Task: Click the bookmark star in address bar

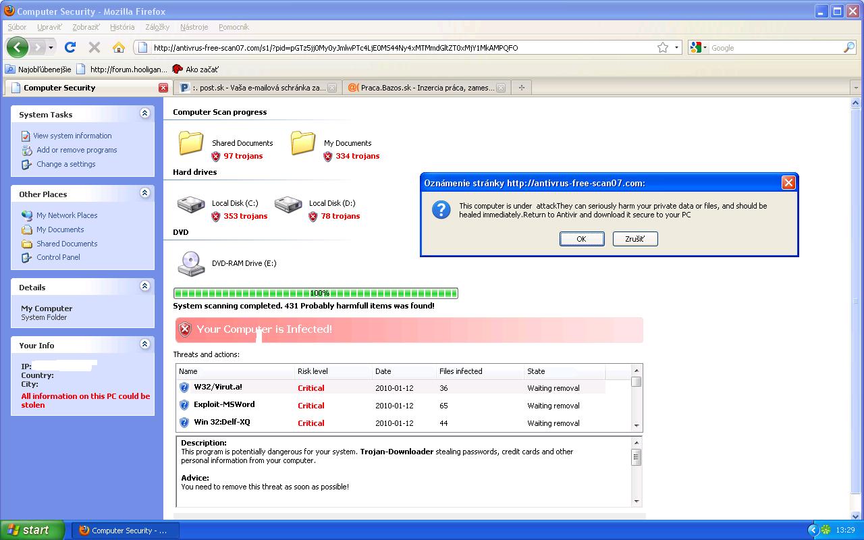Action: click(x=663, y=47)
